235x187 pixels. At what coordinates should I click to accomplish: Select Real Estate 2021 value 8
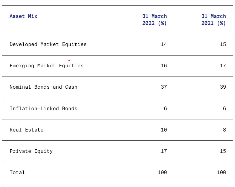click(x=224, y=130)
